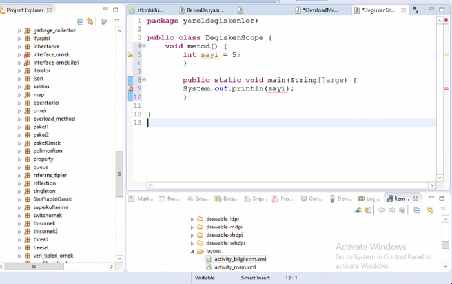Viewport: 452px width, 284px height.
Task: Select the reflection package
Action: [x=44, y=183]
